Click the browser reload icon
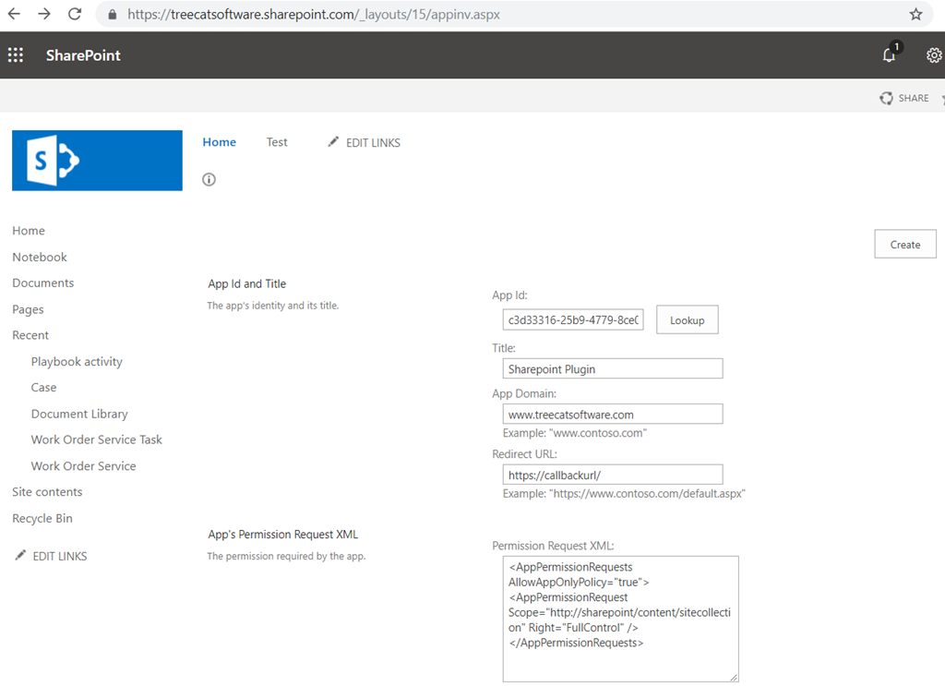The image size is (945, 686). click(x=75, y=15)
